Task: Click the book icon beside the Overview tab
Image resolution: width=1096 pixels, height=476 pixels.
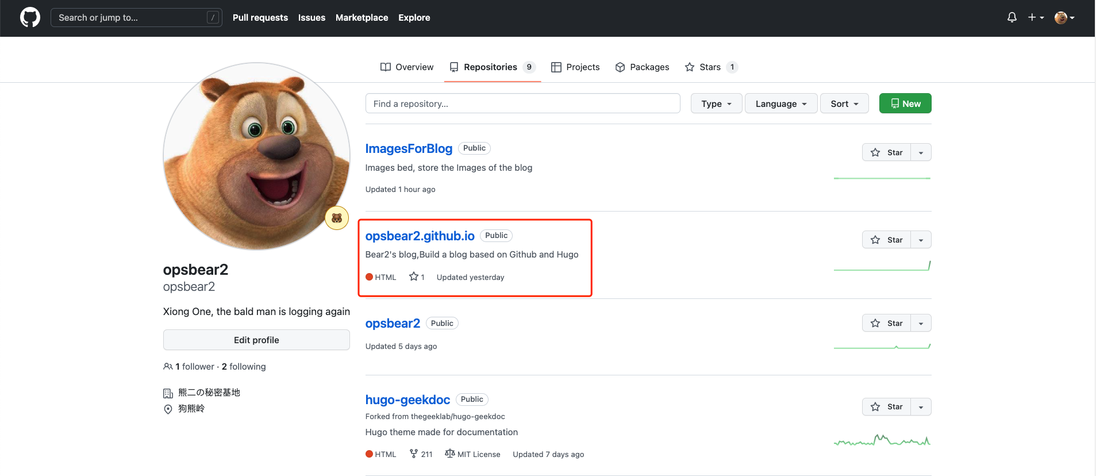Action: (x=386, y=67)
